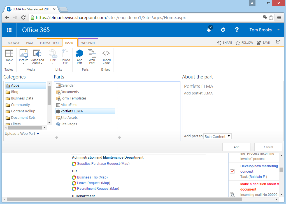Expand Picture dropdown arrow

click(x=24, y=64)
